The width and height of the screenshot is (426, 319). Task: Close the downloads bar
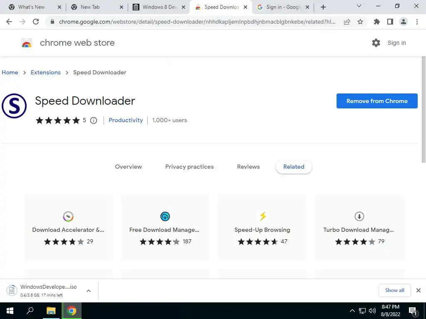(419, 290)
